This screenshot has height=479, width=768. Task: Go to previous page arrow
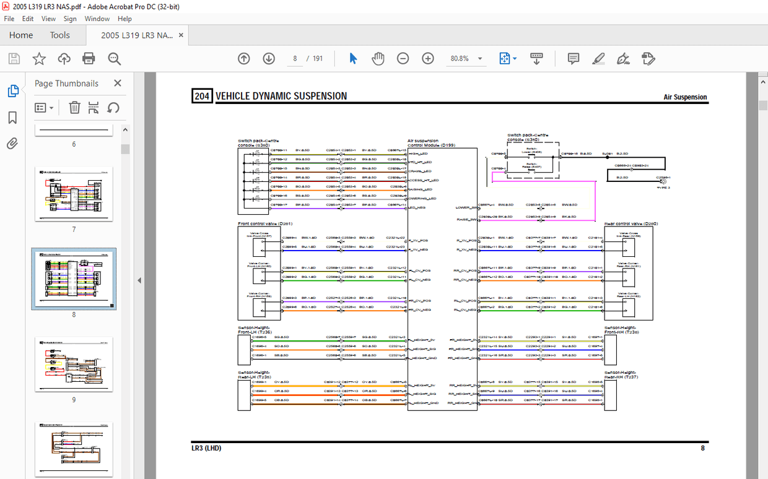pos(244,59)
